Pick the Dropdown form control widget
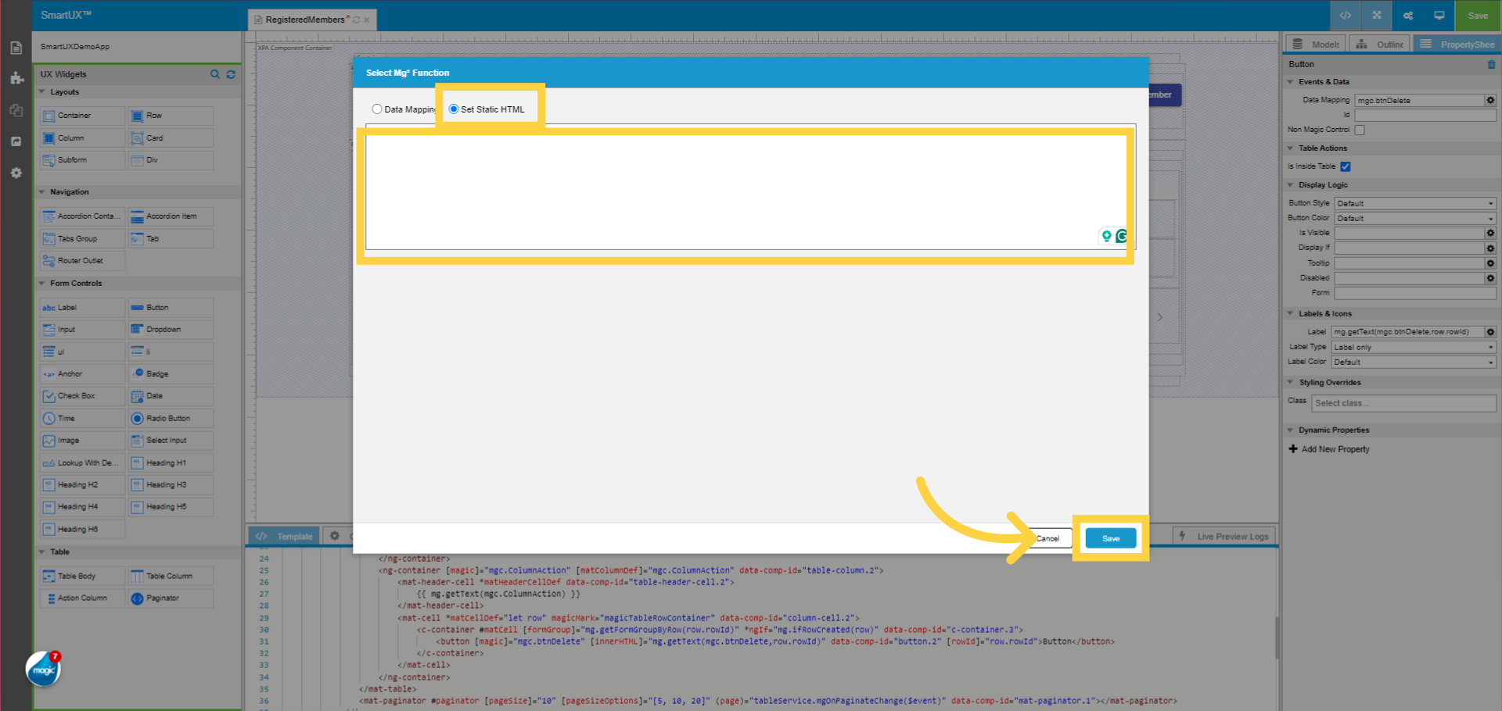Image resolution: width=1502 pixels, height=711 pixels. tap(171, 330)
